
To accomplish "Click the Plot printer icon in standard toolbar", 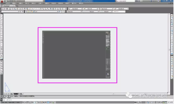I will (x=10, y=9).
